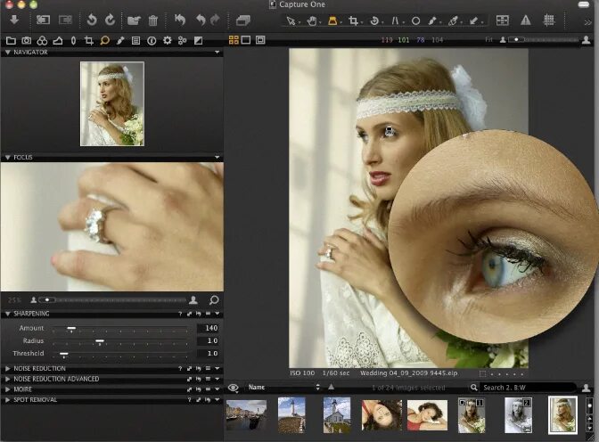Image resolution: width=599 pixels, height=442 pixels.
Task: Toggle browser visibility eye icon
Action: pyautogui.click(x=234, y=388)
